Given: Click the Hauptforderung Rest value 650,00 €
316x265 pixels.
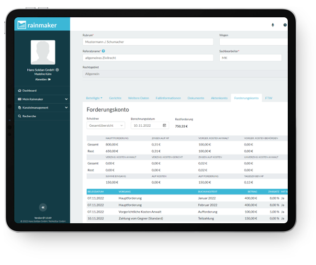Looking at the screenshot, I should (x=112, y=151).
